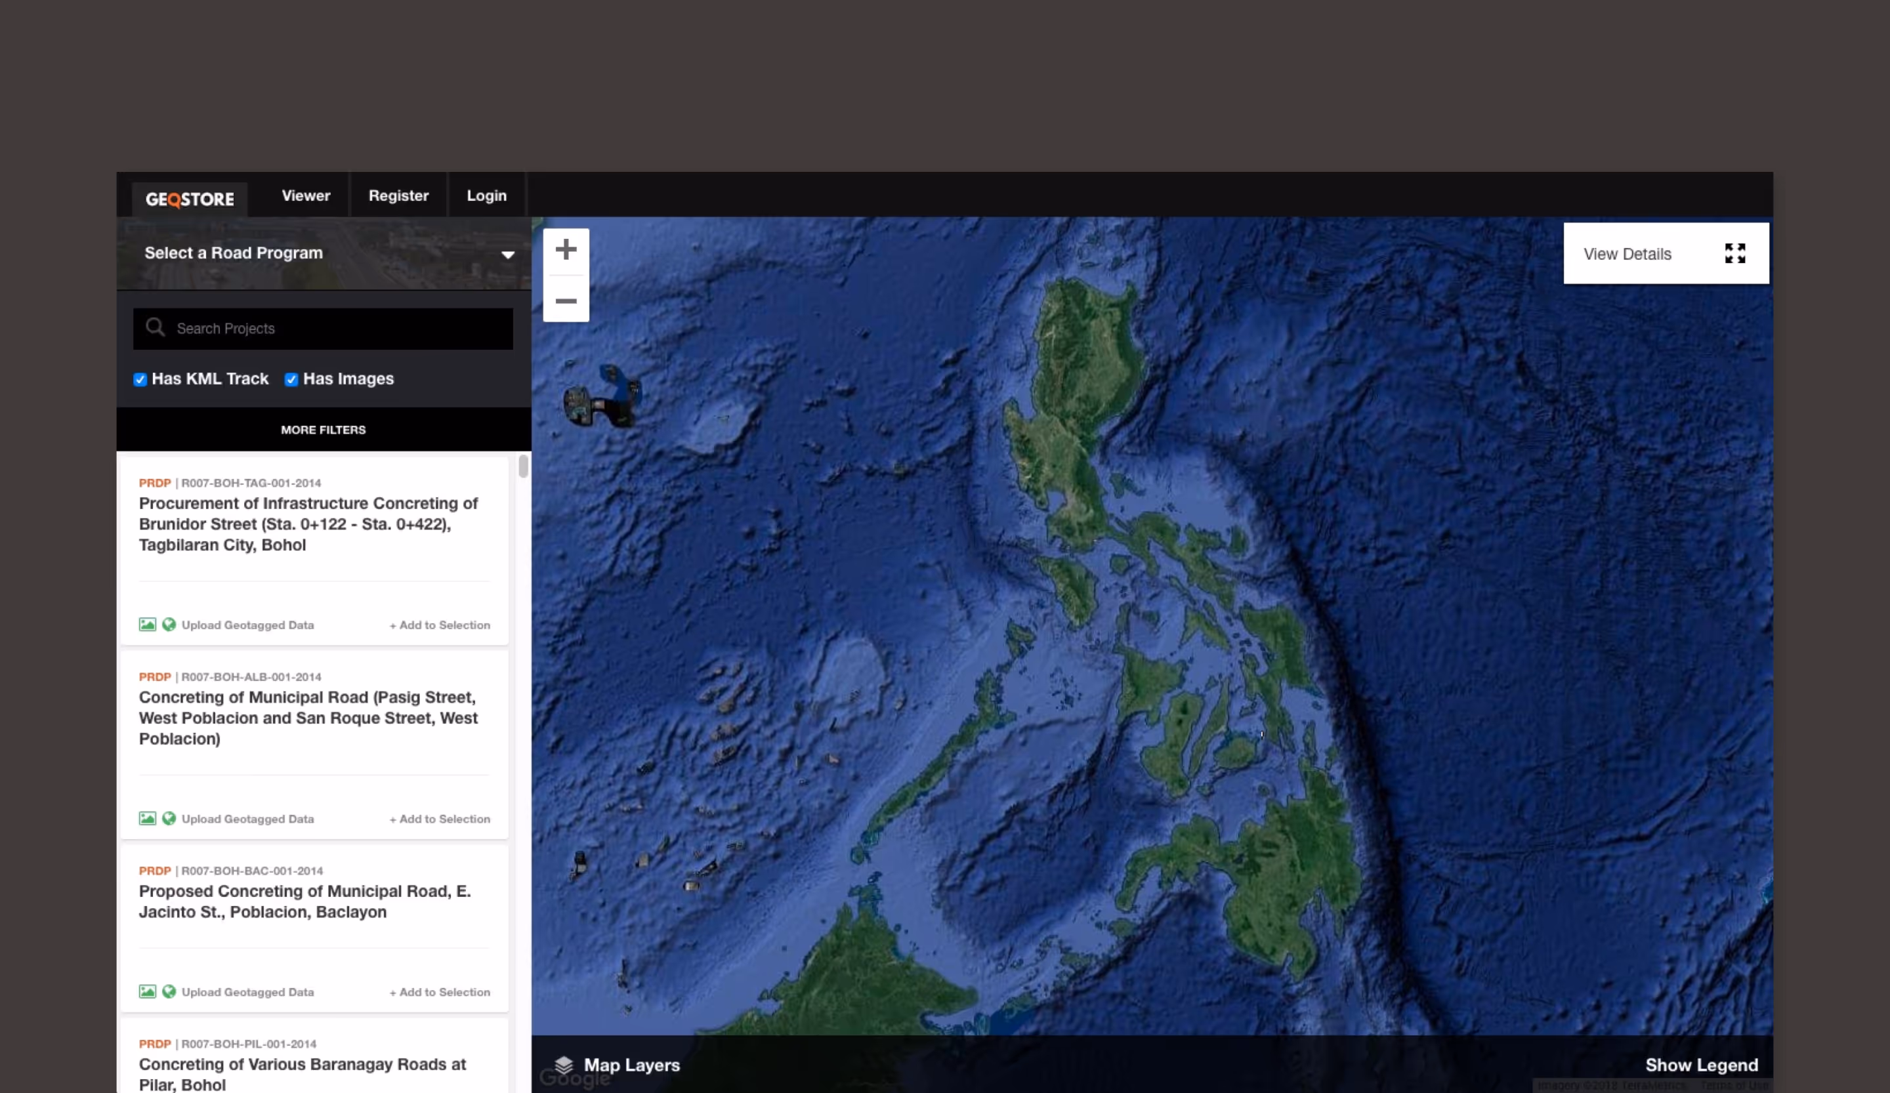Click image icon on Brunidor Street project card
Image resolution: width=1890 pixels, height=1093 pixels.
(x=147, y=625)
